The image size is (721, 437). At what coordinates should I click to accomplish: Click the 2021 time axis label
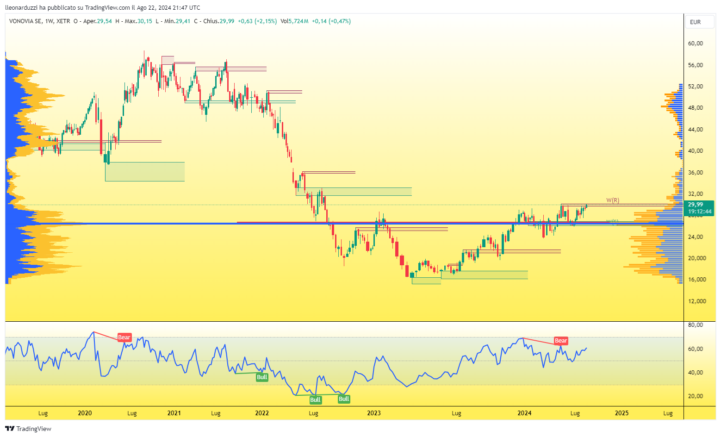coord(174,413)
